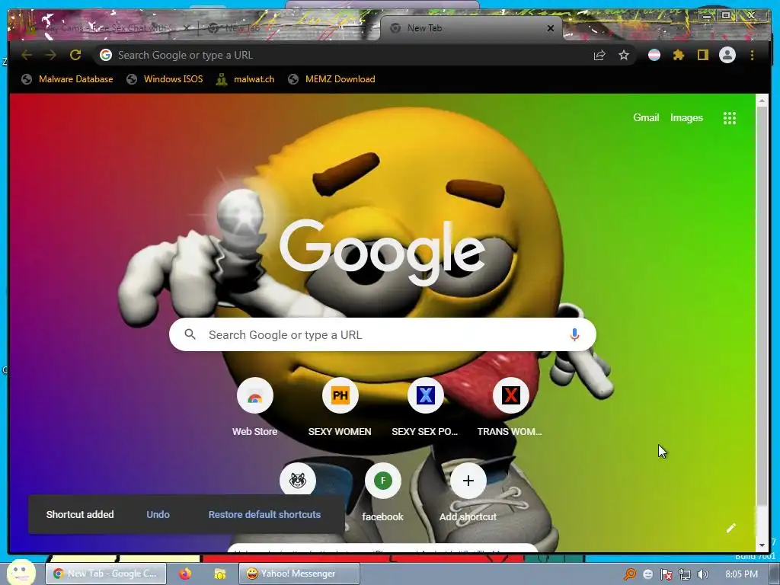
Task: Open the file explorer taskbar icon
Action: (x=219, y=574)
